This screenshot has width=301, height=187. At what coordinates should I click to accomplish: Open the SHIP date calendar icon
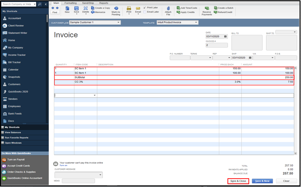[x=250, y=58]
